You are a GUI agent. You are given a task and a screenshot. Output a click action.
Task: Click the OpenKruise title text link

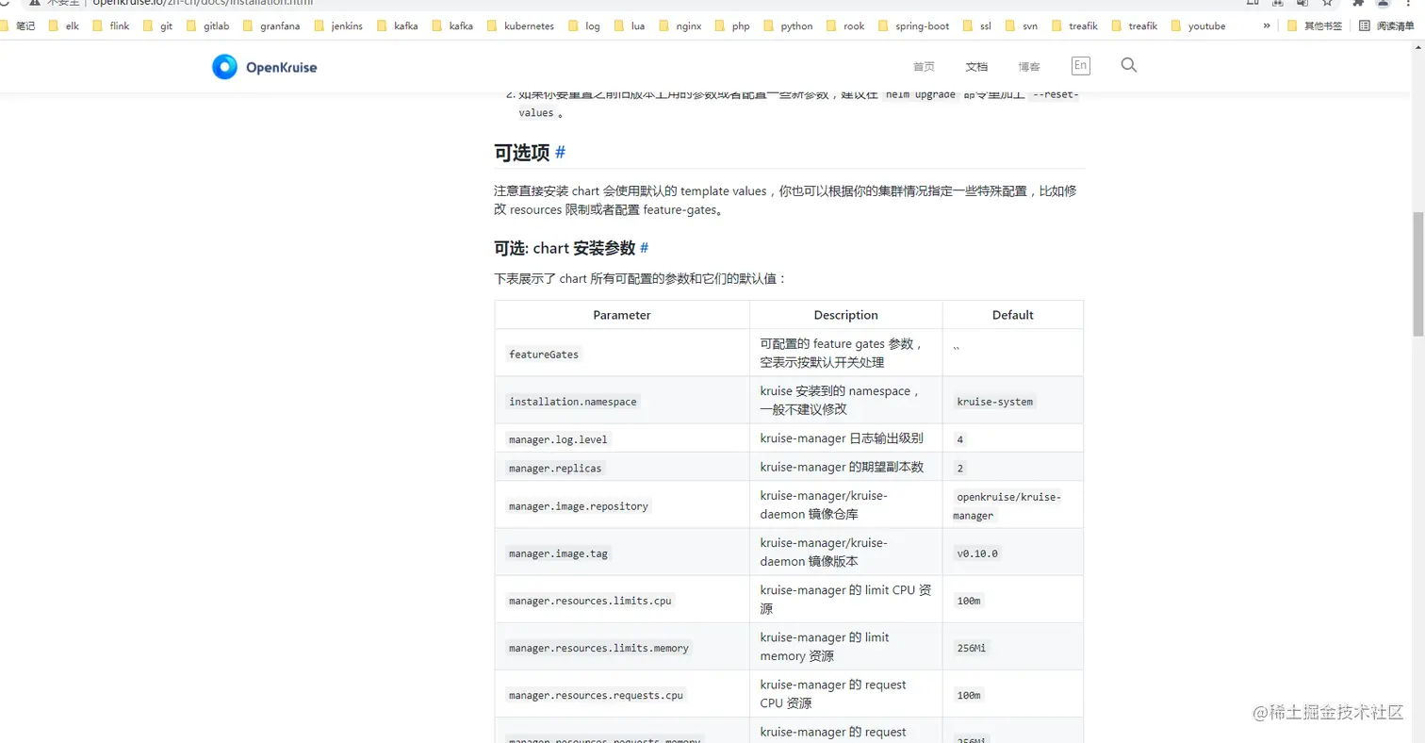coord(281,67)
